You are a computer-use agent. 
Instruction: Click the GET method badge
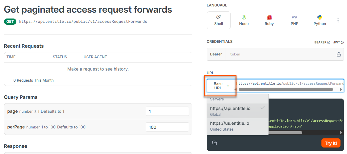click(x=10, y=21)
